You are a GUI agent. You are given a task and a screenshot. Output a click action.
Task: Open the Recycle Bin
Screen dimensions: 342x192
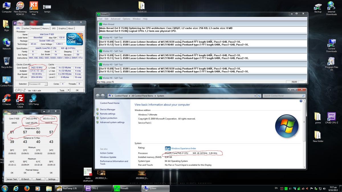7,63
